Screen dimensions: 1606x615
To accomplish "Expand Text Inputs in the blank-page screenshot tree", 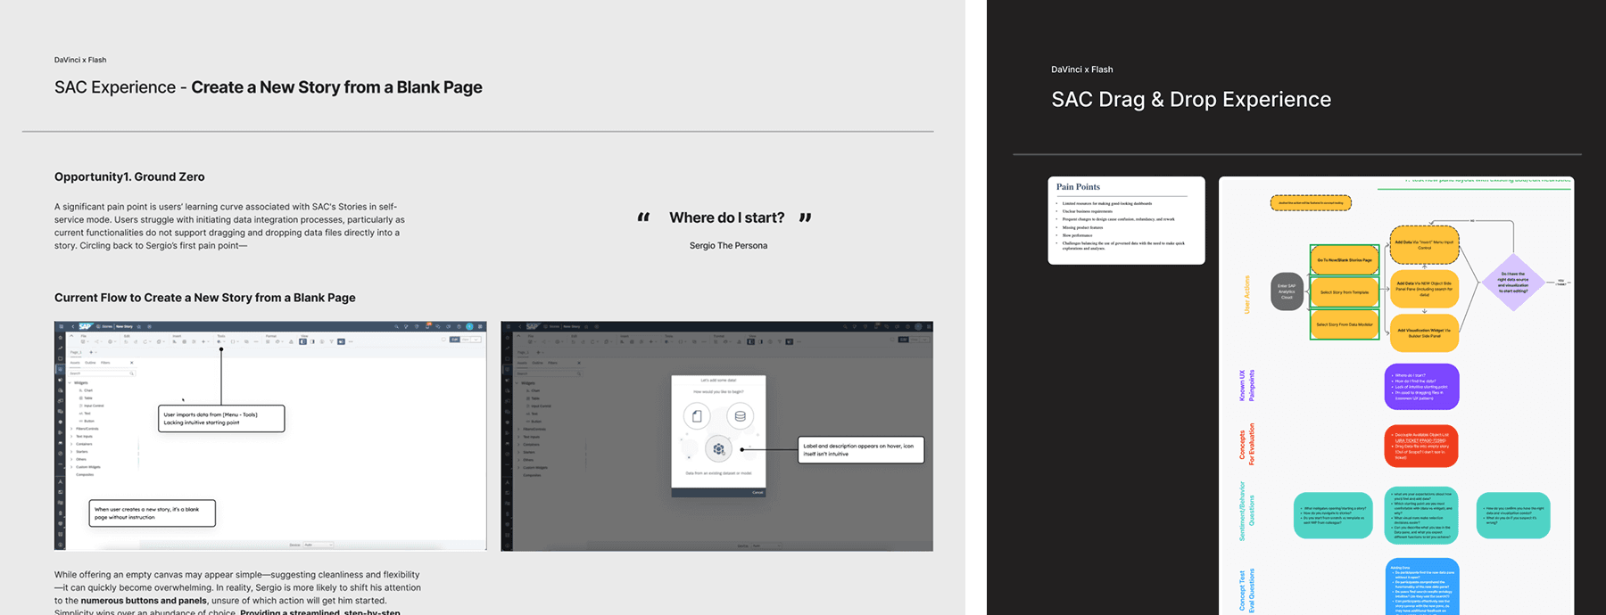I will [x=71, y=436].
